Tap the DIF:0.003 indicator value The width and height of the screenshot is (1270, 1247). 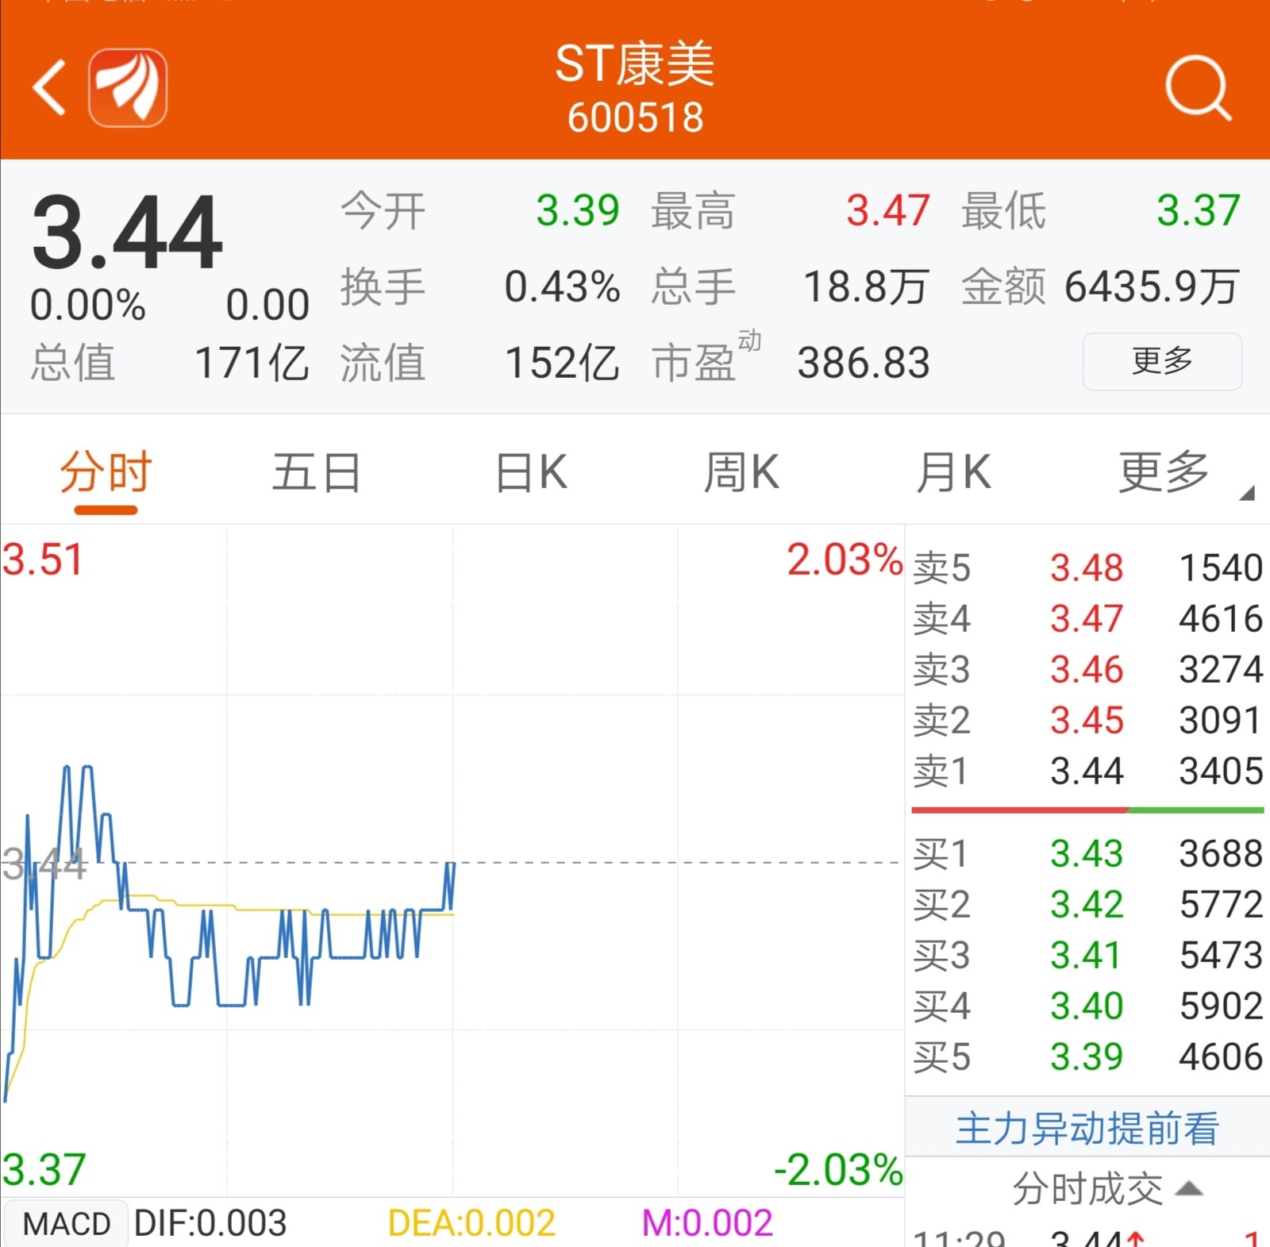click(x=210, y=1223)
